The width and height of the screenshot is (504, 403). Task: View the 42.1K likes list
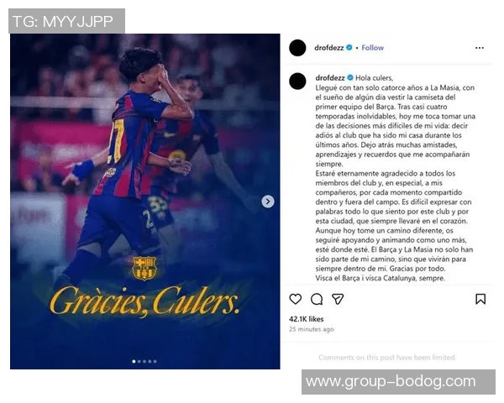pos(307,319)
